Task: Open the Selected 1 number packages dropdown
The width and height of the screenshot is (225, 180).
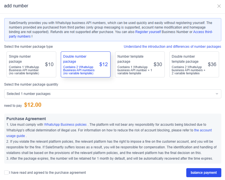Action: click(x=112, y=94)
